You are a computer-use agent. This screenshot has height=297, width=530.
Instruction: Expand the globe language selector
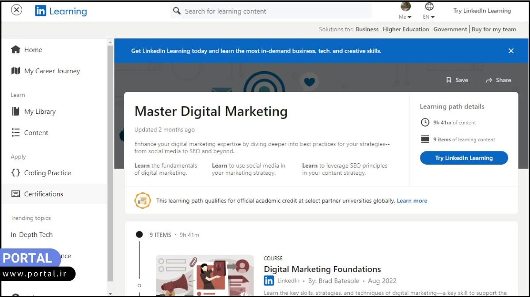[428, 7]
